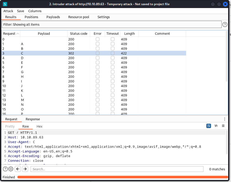
Task: Click the Search input field
Action: [x=117, y=169]
